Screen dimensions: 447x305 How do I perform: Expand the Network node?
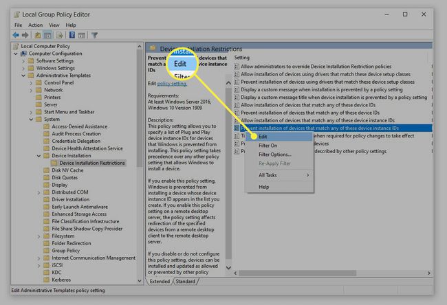[x=31, y=90]
